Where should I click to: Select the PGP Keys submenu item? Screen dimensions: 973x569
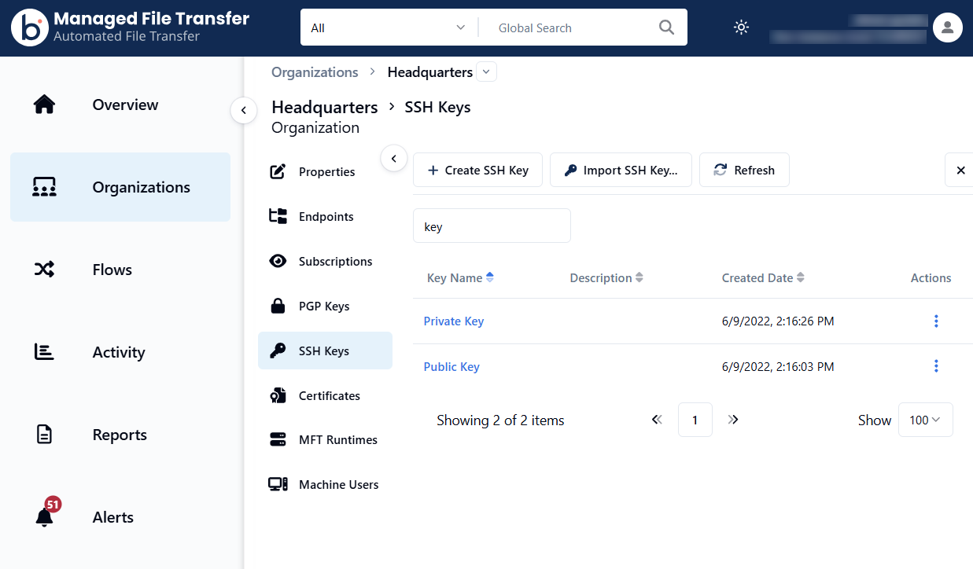point(325,306)
